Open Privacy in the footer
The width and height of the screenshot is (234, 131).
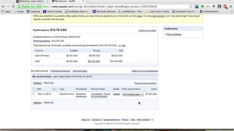[125, 120]
